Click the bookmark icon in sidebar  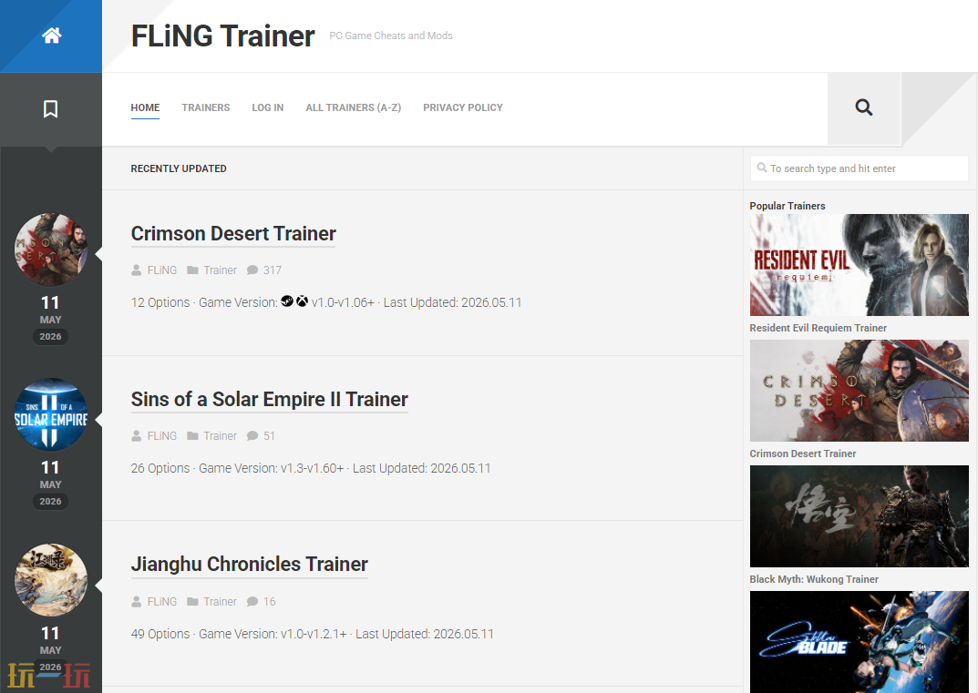(50, 109)
